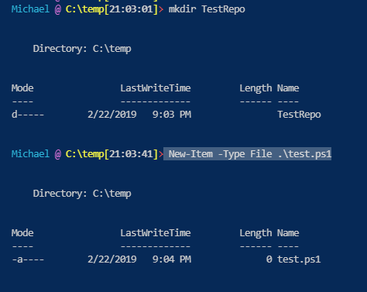Click the second 'Directory: C:\temp' line
Viewport: 367px width, 292px height.
click(82, 194)
